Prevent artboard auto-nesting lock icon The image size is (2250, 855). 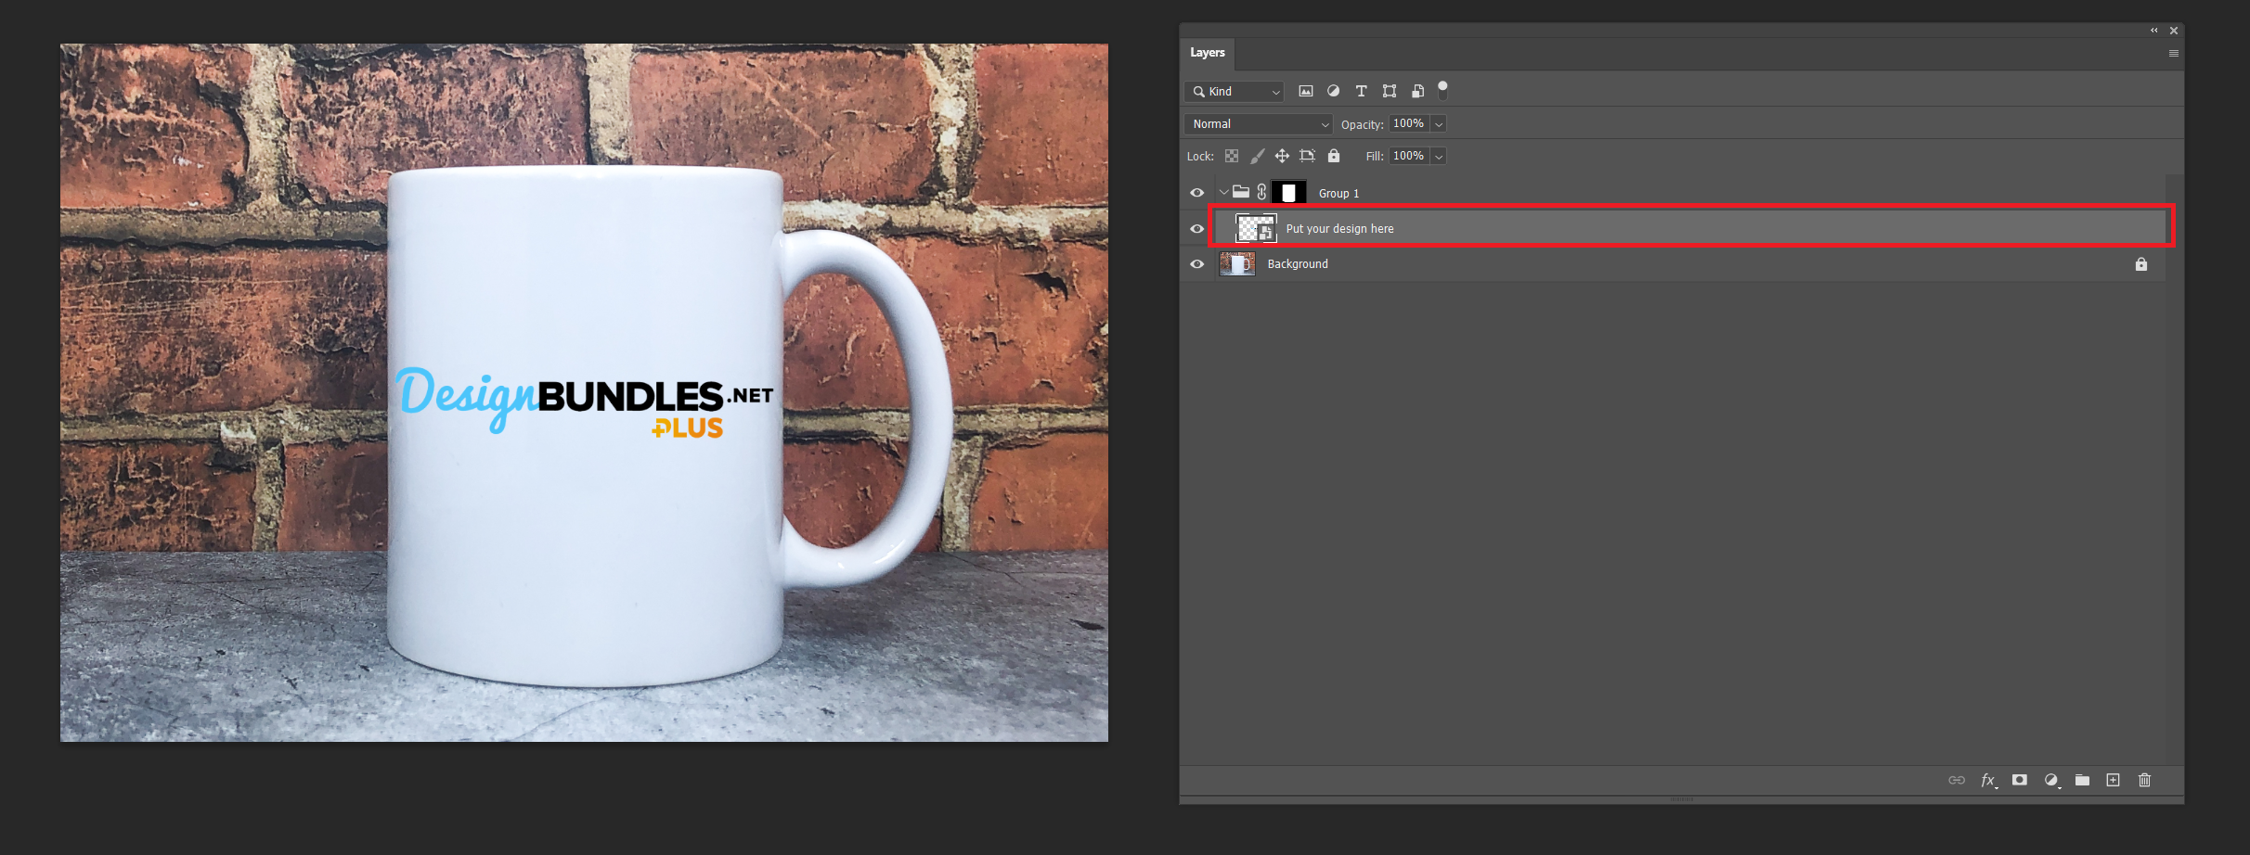[x=1308, y=156]
